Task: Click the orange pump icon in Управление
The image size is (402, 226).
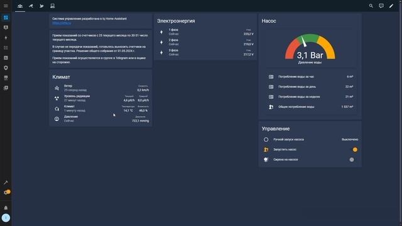Action: [266, 149]
